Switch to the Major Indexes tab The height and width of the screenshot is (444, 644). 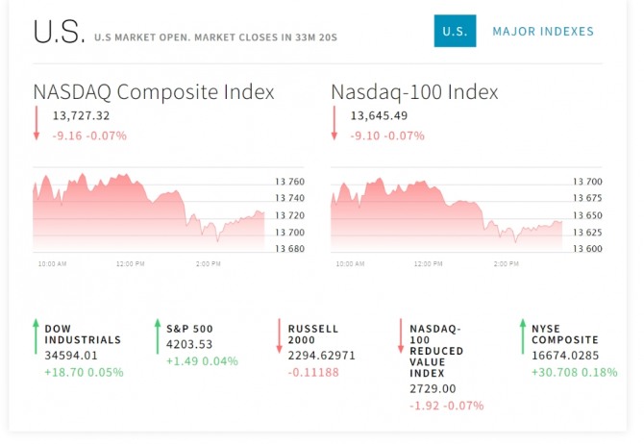[543, 32]
